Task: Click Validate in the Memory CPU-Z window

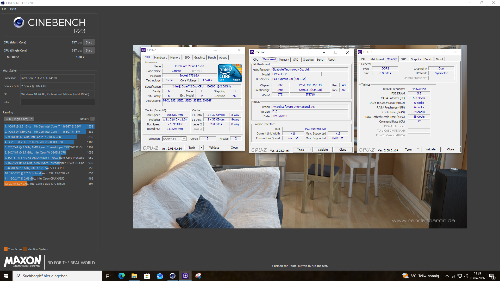Action: coord(430,149)
